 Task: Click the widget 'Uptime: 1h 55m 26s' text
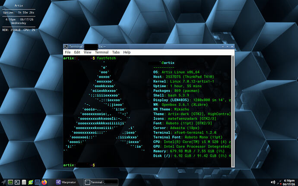(x=19, y=13)
